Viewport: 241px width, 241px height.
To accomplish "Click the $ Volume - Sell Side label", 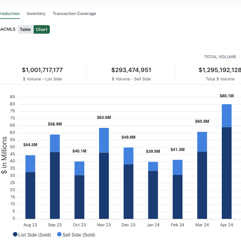I will pyautogui.click(x=131, y=79).
